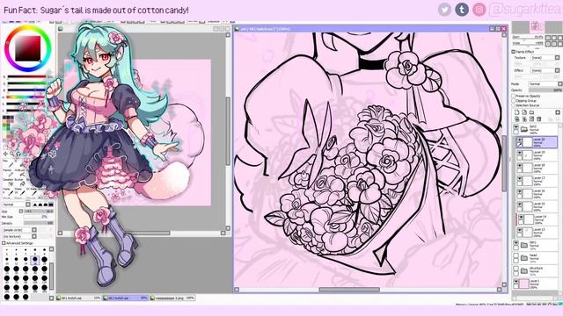The width and height of the screenshot is (563, 316).
Task: Select the Move tool
Action: click(x=5, y=154)
